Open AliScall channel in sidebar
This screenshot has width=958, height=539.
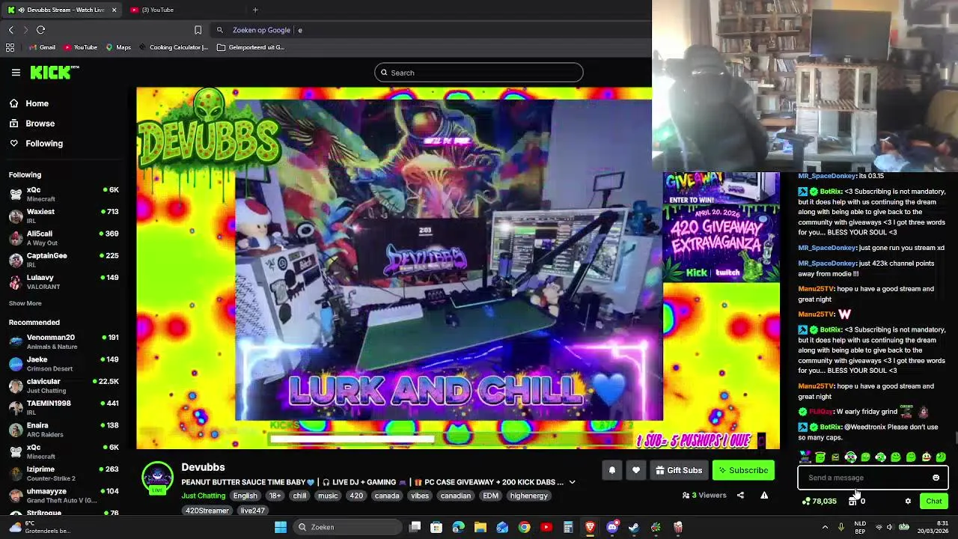click(64, 238)
